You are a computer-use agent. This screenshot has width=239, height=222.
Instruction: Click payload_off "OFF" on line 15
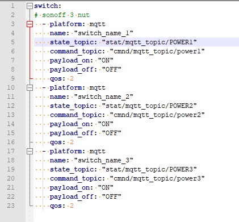point(111,133)
